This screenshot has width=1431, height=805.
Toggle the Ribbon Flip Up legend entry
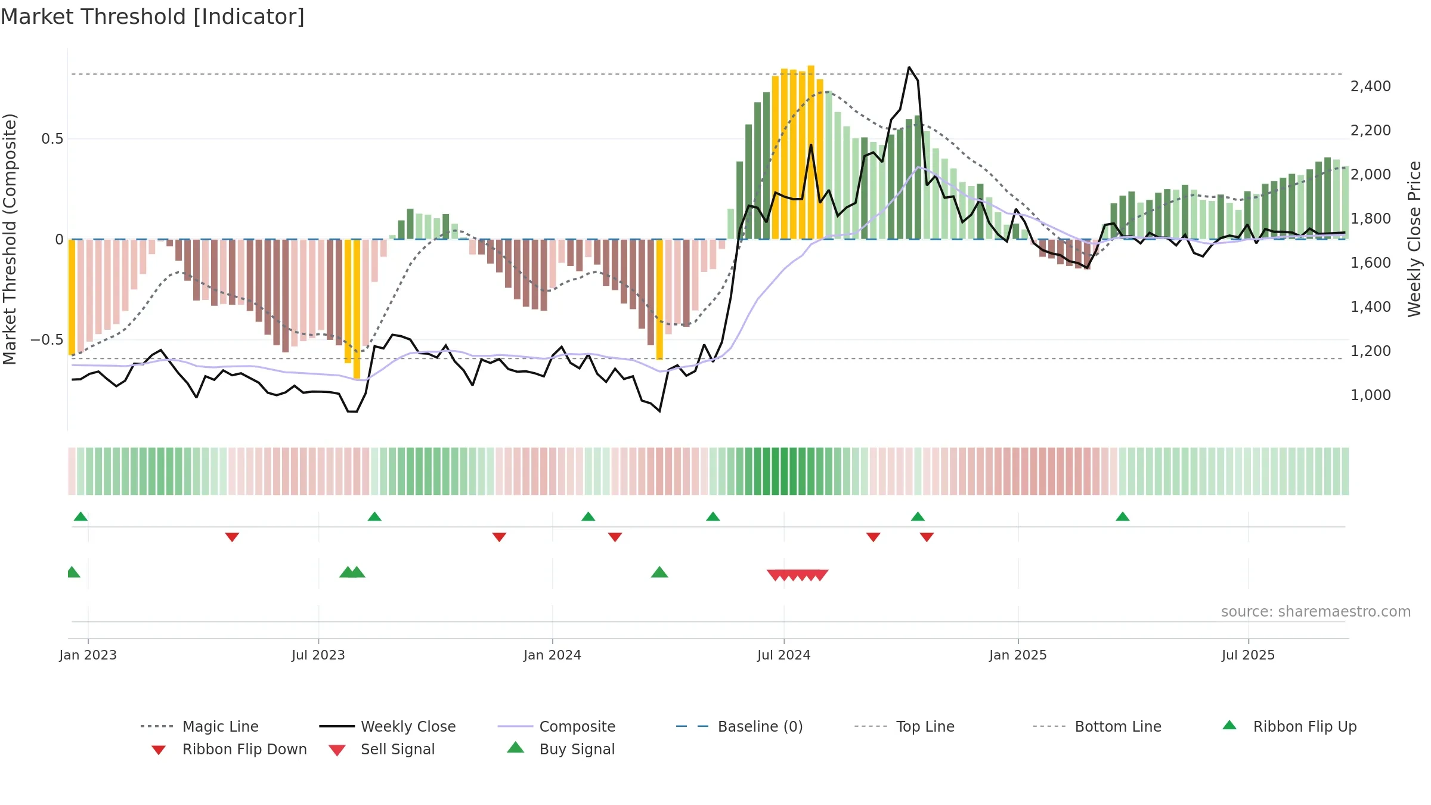tap(1289, 726)
